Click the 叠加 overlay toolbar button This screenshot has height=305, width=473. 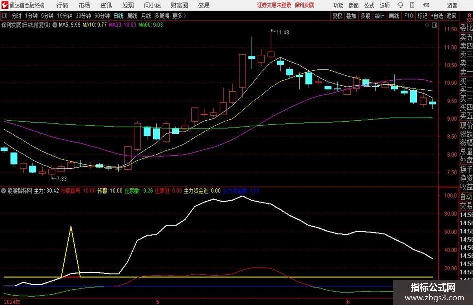click(351, 16)
